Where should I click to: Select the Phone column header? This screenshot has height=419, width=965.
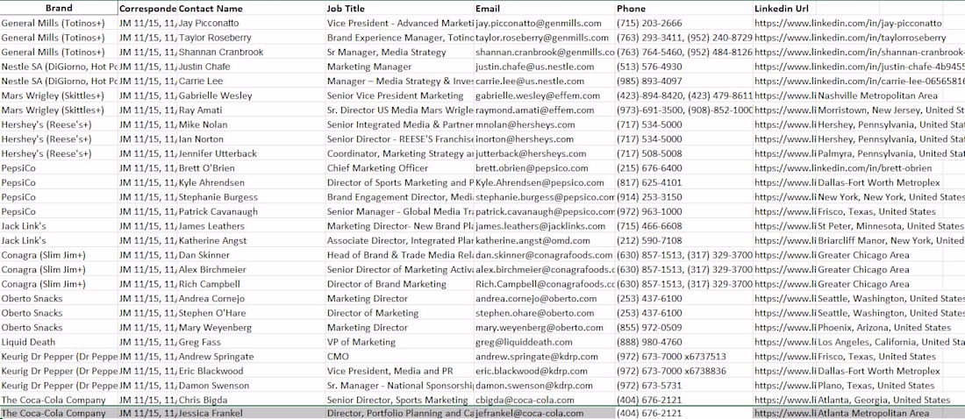(683, 8)
